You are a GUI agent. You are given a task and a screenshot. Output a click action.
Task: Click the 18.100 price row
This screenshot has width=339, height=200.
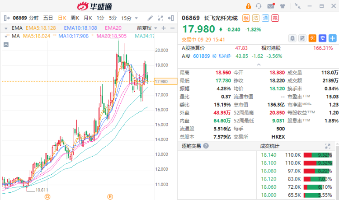pyautogui.click(x=296, y=163)
